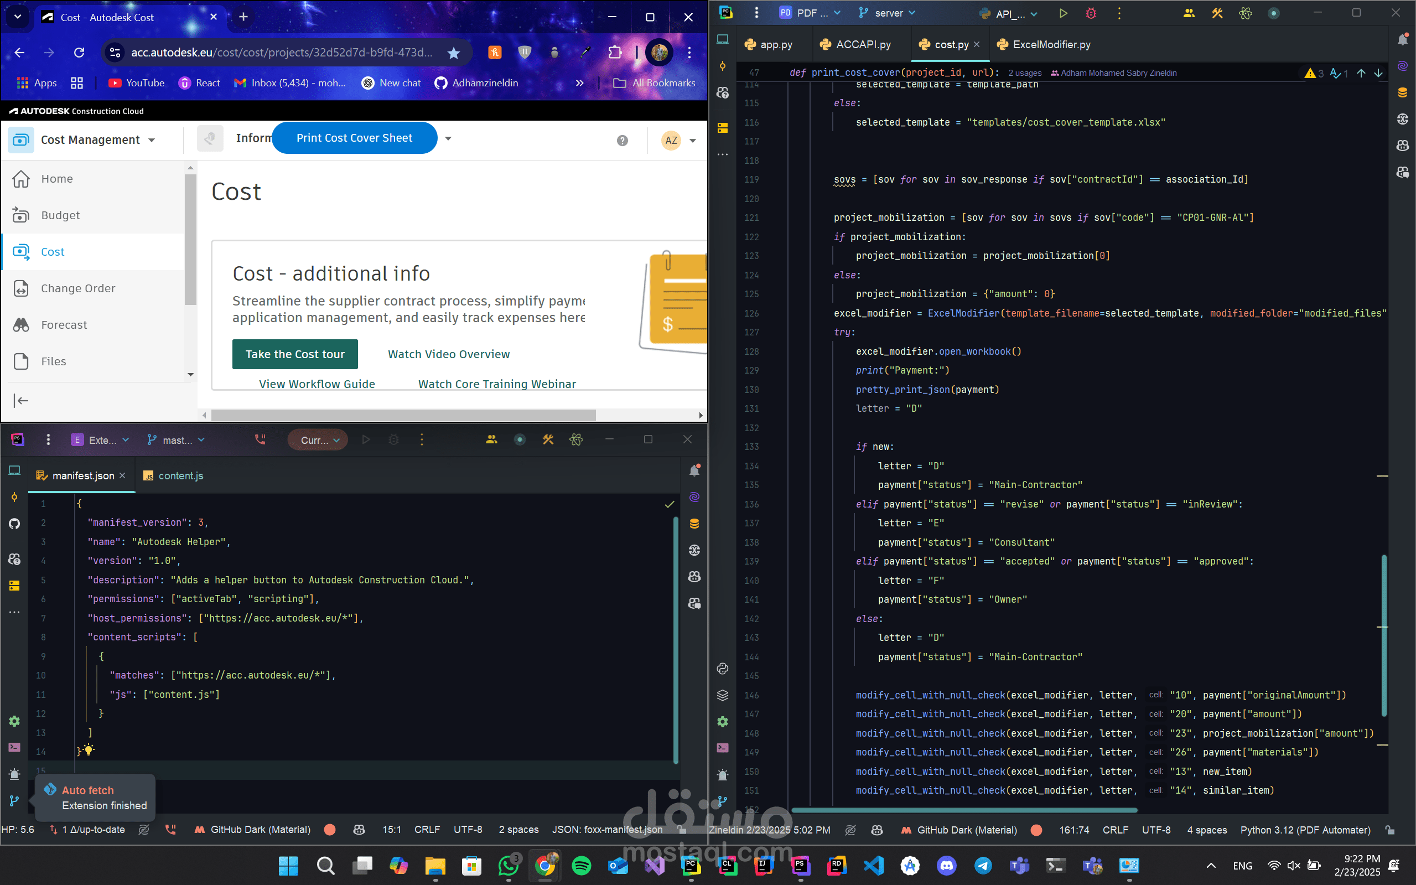Open Current File run configuration dropdown

318,440
